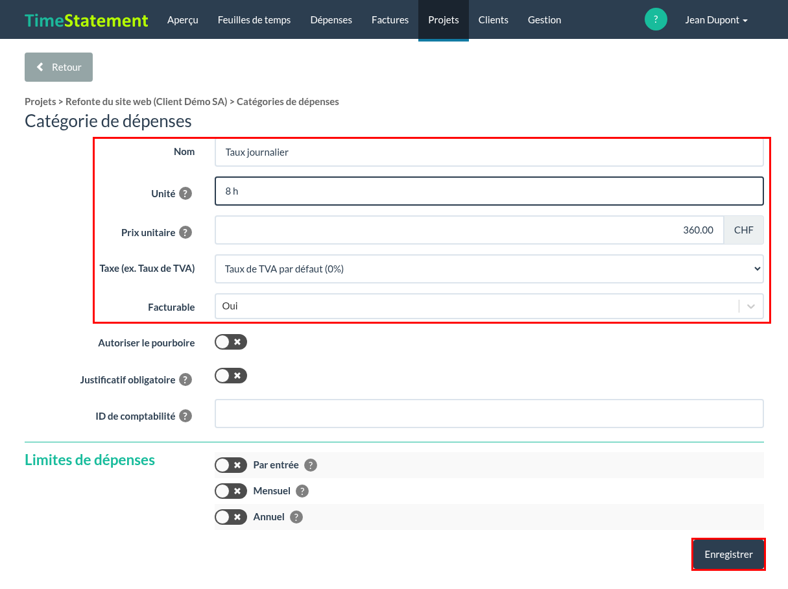Open the Factures section

[x=390, y=19]
